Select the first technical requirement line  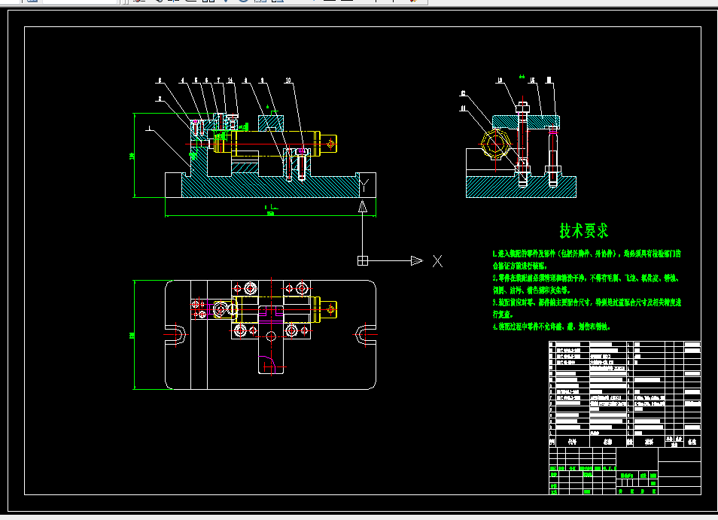tap(586, 254)
